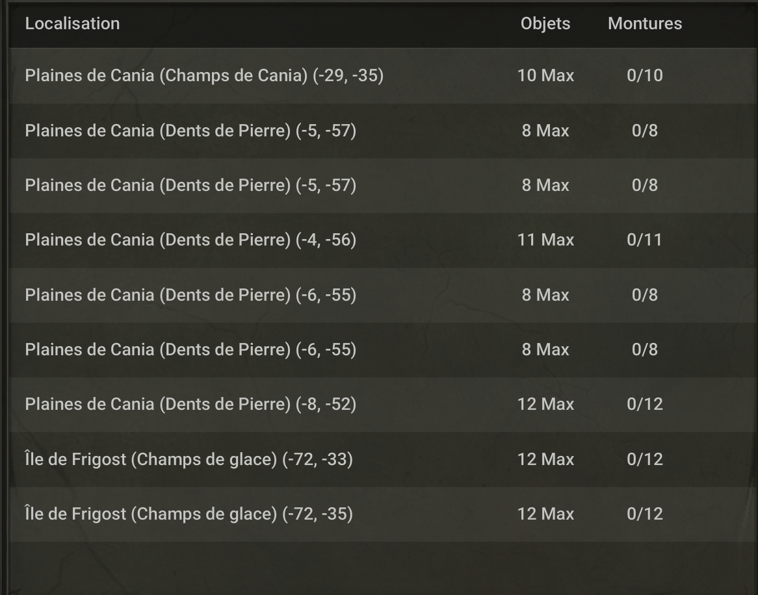Image resolution: width=758 pixels, height=595 pixels.
Task: Click the 11 Max objets value
Action: (546, 240)
